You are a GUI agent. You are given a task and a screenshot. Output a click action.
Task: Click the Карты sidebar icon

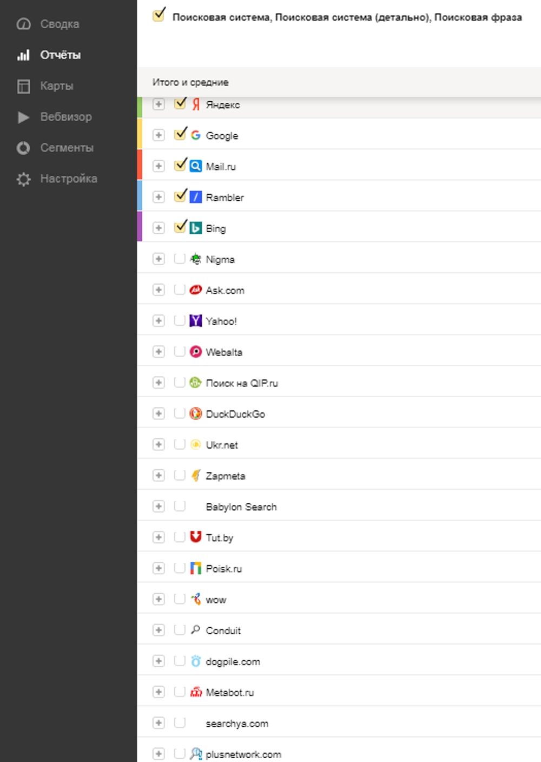(x=23, y=86)
